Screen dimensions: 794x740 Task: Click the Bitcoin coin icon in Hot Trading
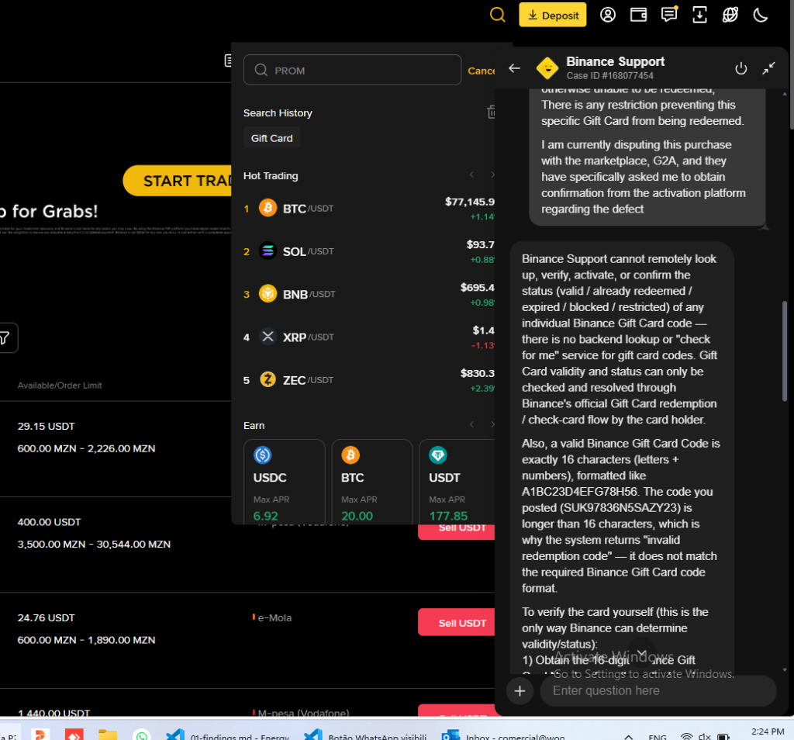[x=268, y=208]
